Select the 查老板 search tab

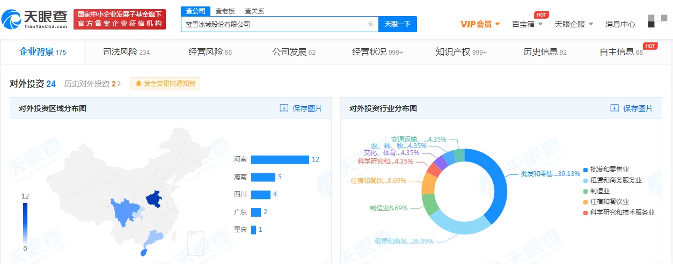coord(224,11)
